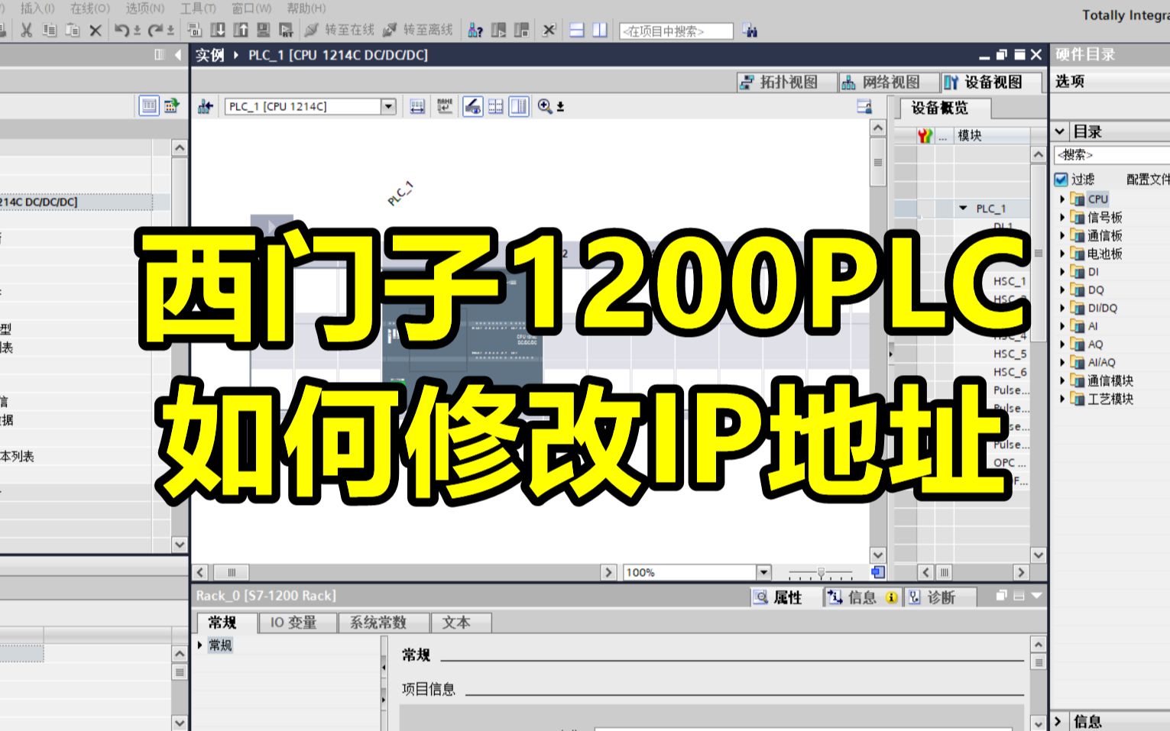Image resolution: width=1170 pixels, height=731 pixels.
Task: Expand the 信号板 catalog folder
Action: point(1062,217)
